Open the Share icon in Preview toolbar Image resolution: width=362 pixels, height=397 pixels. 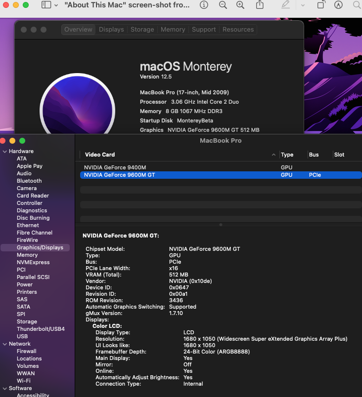[260, 4]
